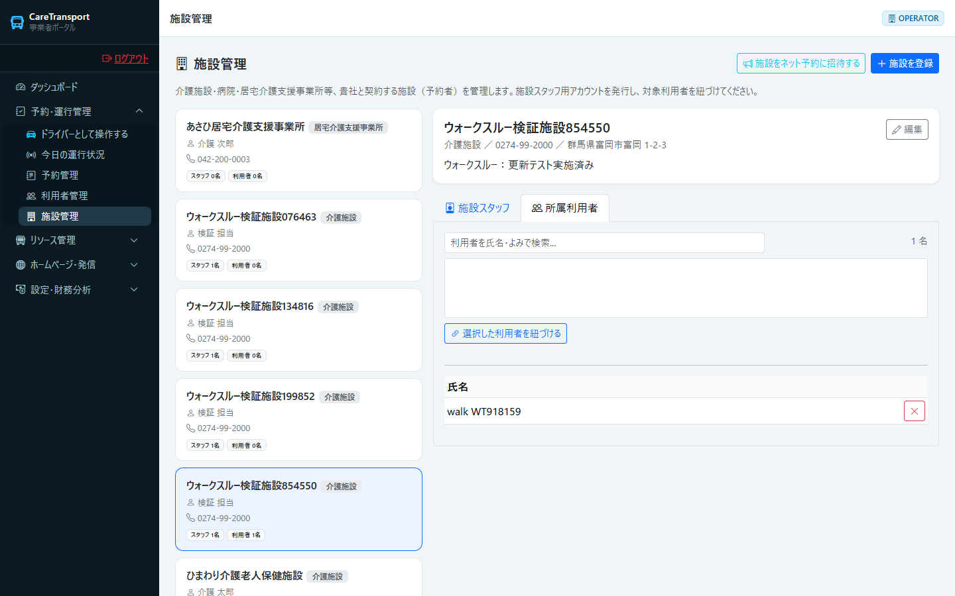Collapse the 予約・運行管理 section chevron

(x=139, y=111)
